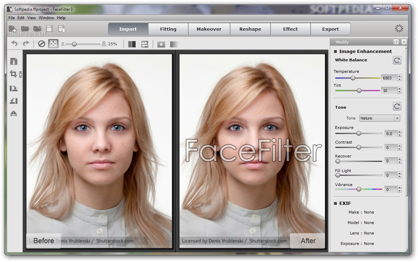Switch to the Reshape tab
Viewport: 418px width, 262px height.
point(250,29)
